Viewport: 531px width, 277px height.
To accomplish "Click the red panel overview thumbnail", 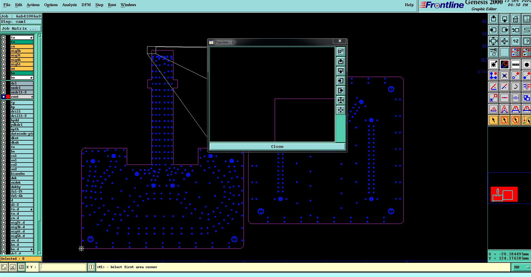I will (x=504, y=194).
